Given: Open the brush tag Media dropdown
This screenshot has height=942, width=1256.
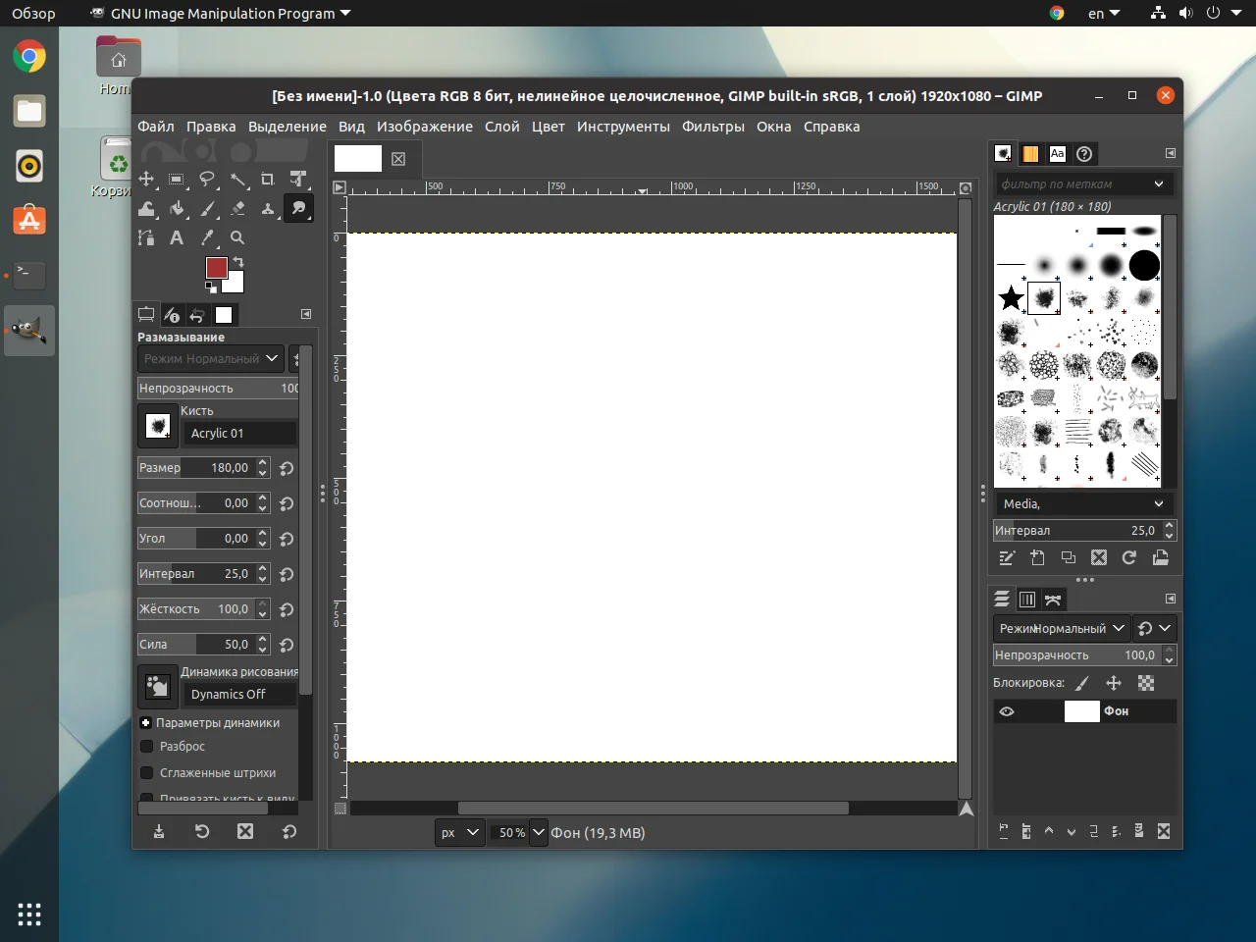Looking at the screenshot, I should coord(1082,503).
